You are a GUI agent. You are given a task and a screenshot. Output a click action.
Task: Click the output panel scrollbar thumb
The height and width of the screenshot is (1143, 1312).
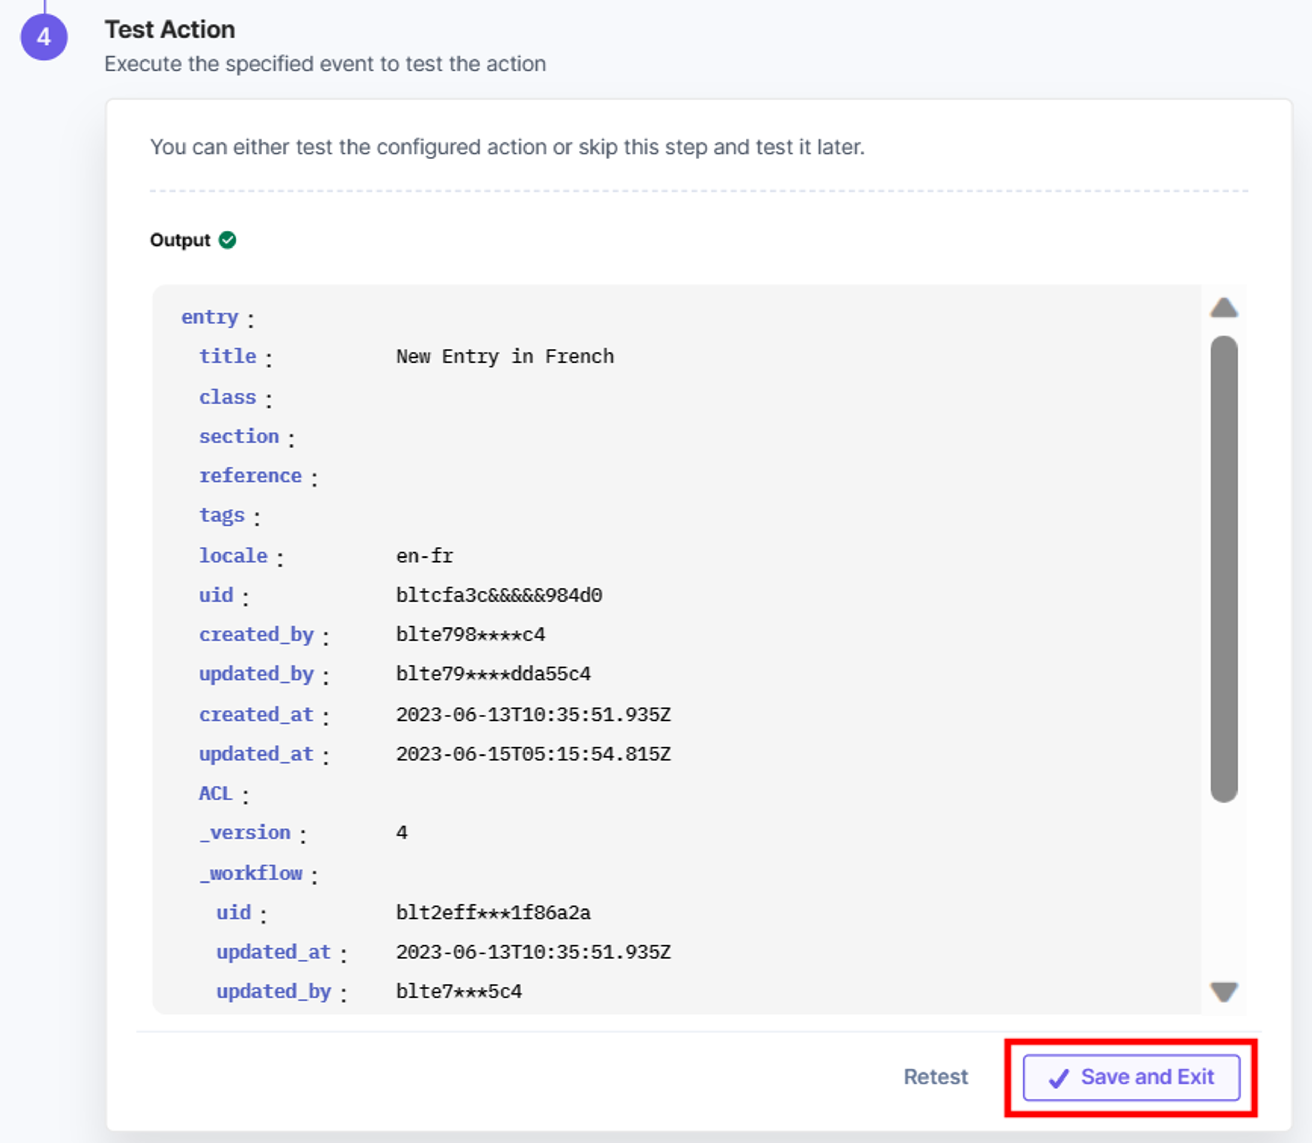tap(1223, 568)
